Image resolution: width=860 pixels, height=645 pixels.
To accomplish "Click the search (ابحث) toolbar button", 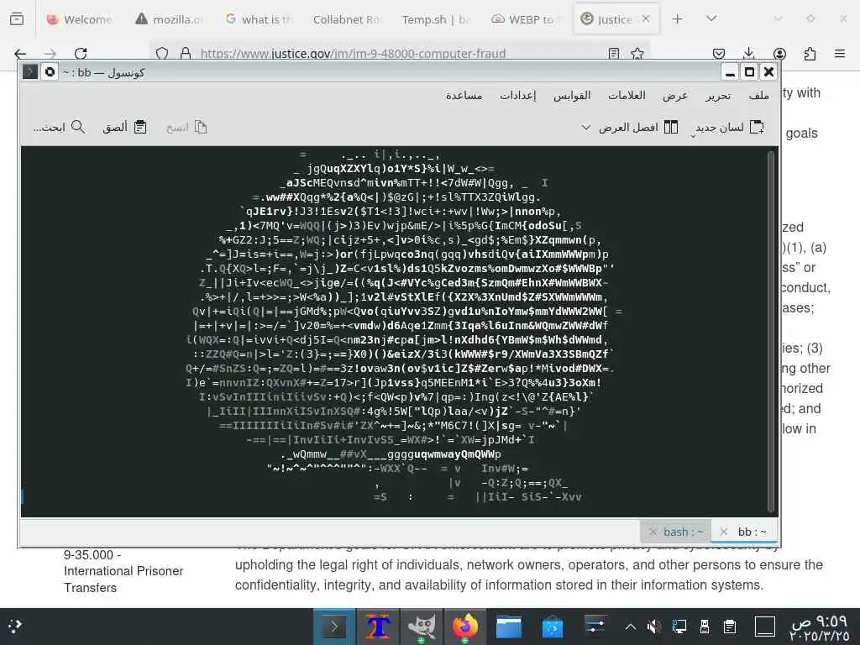I will pos(59,128).
